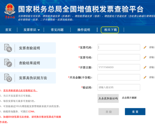Image resolution: width=155 pixels, height=126 pixels.
Task: Click the magnifier document icon beside 发票查验说明
Action: pyautogui.click(x=8, y=48)
